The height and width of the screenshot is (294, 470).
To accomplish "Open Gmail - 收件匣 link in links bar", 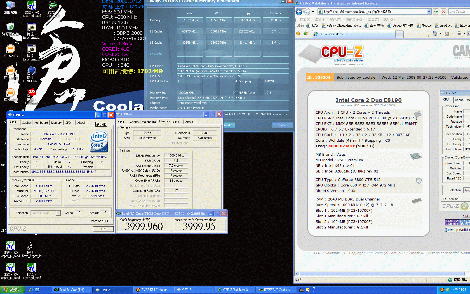I will (x=400, y=25).
